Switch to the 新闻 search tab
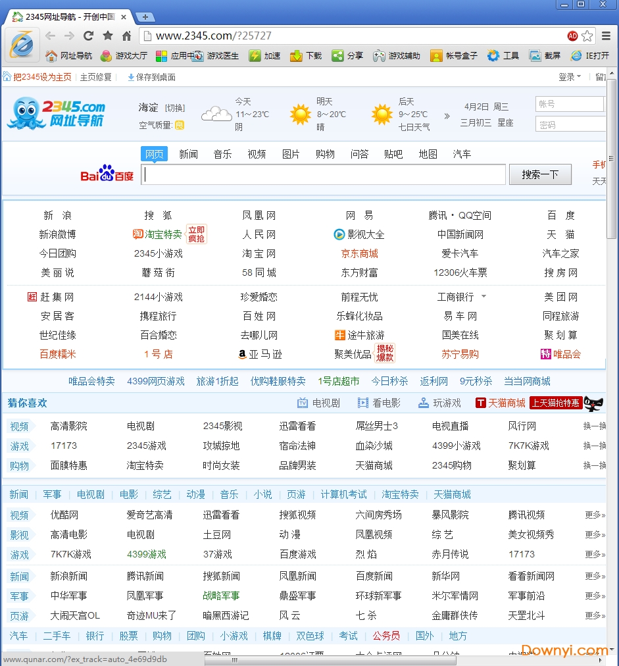The width and height of the screenshot is (619, 666). 188,154
